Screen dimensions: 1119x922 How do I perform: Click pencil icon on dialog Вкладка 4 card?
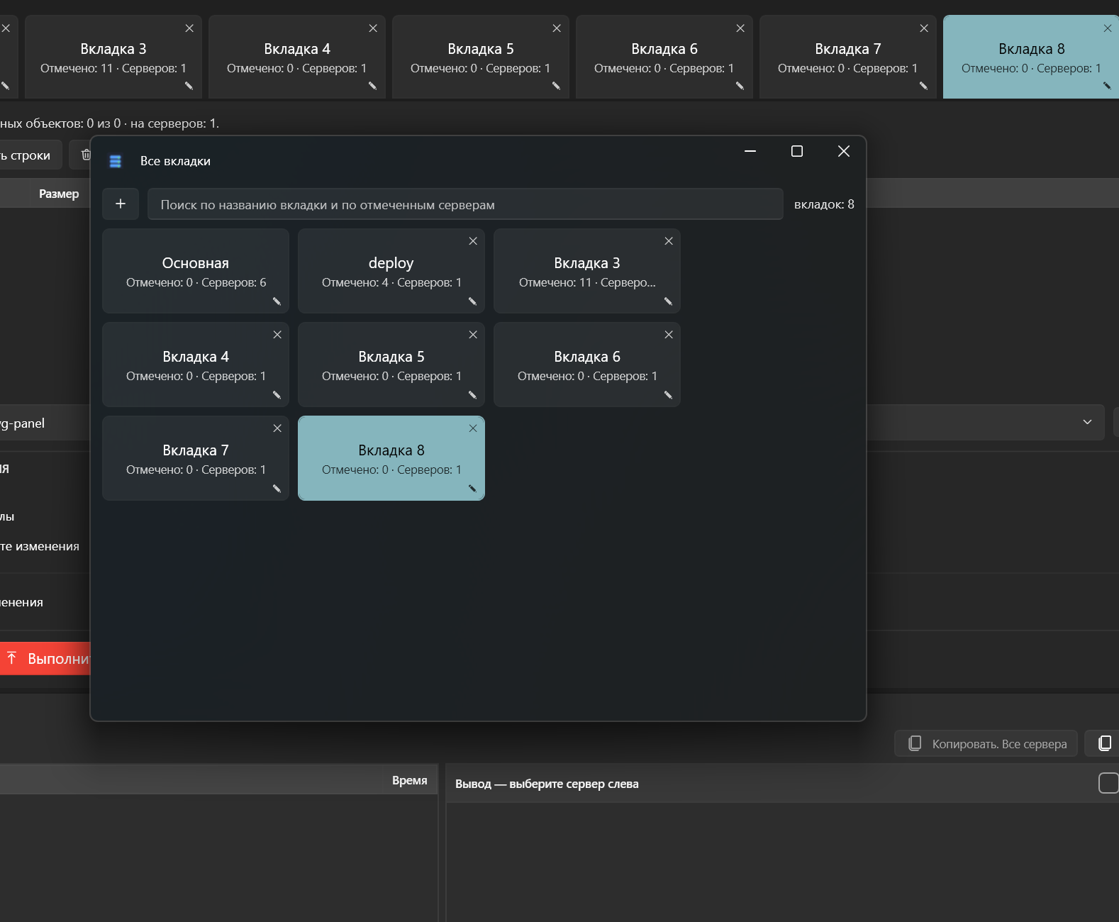pyautogui.click(x=277, y=395)
